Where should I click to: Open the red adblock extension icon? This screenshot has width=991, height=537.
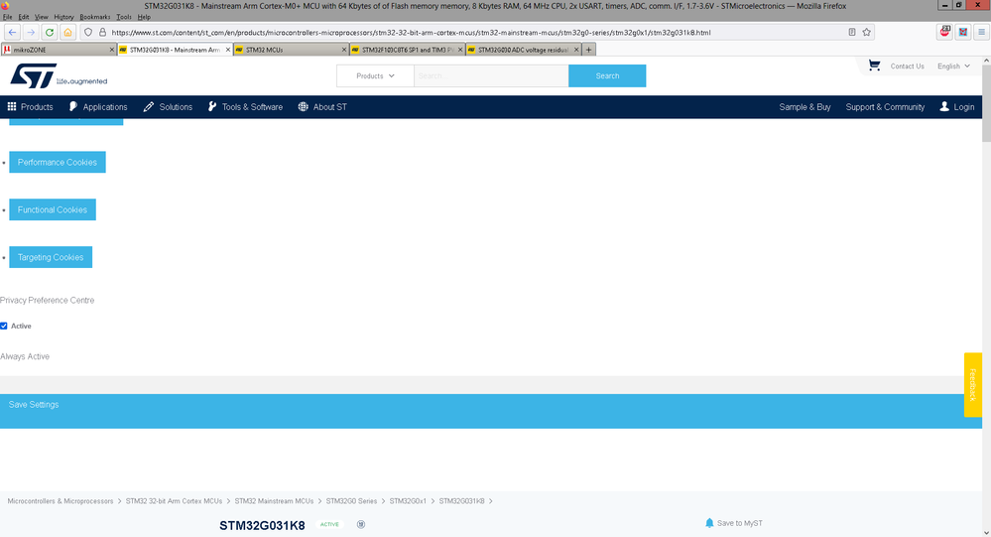pos(944,32)
